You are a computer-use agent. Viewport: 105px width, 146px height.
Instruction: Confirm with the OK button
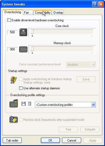(51, 140)
